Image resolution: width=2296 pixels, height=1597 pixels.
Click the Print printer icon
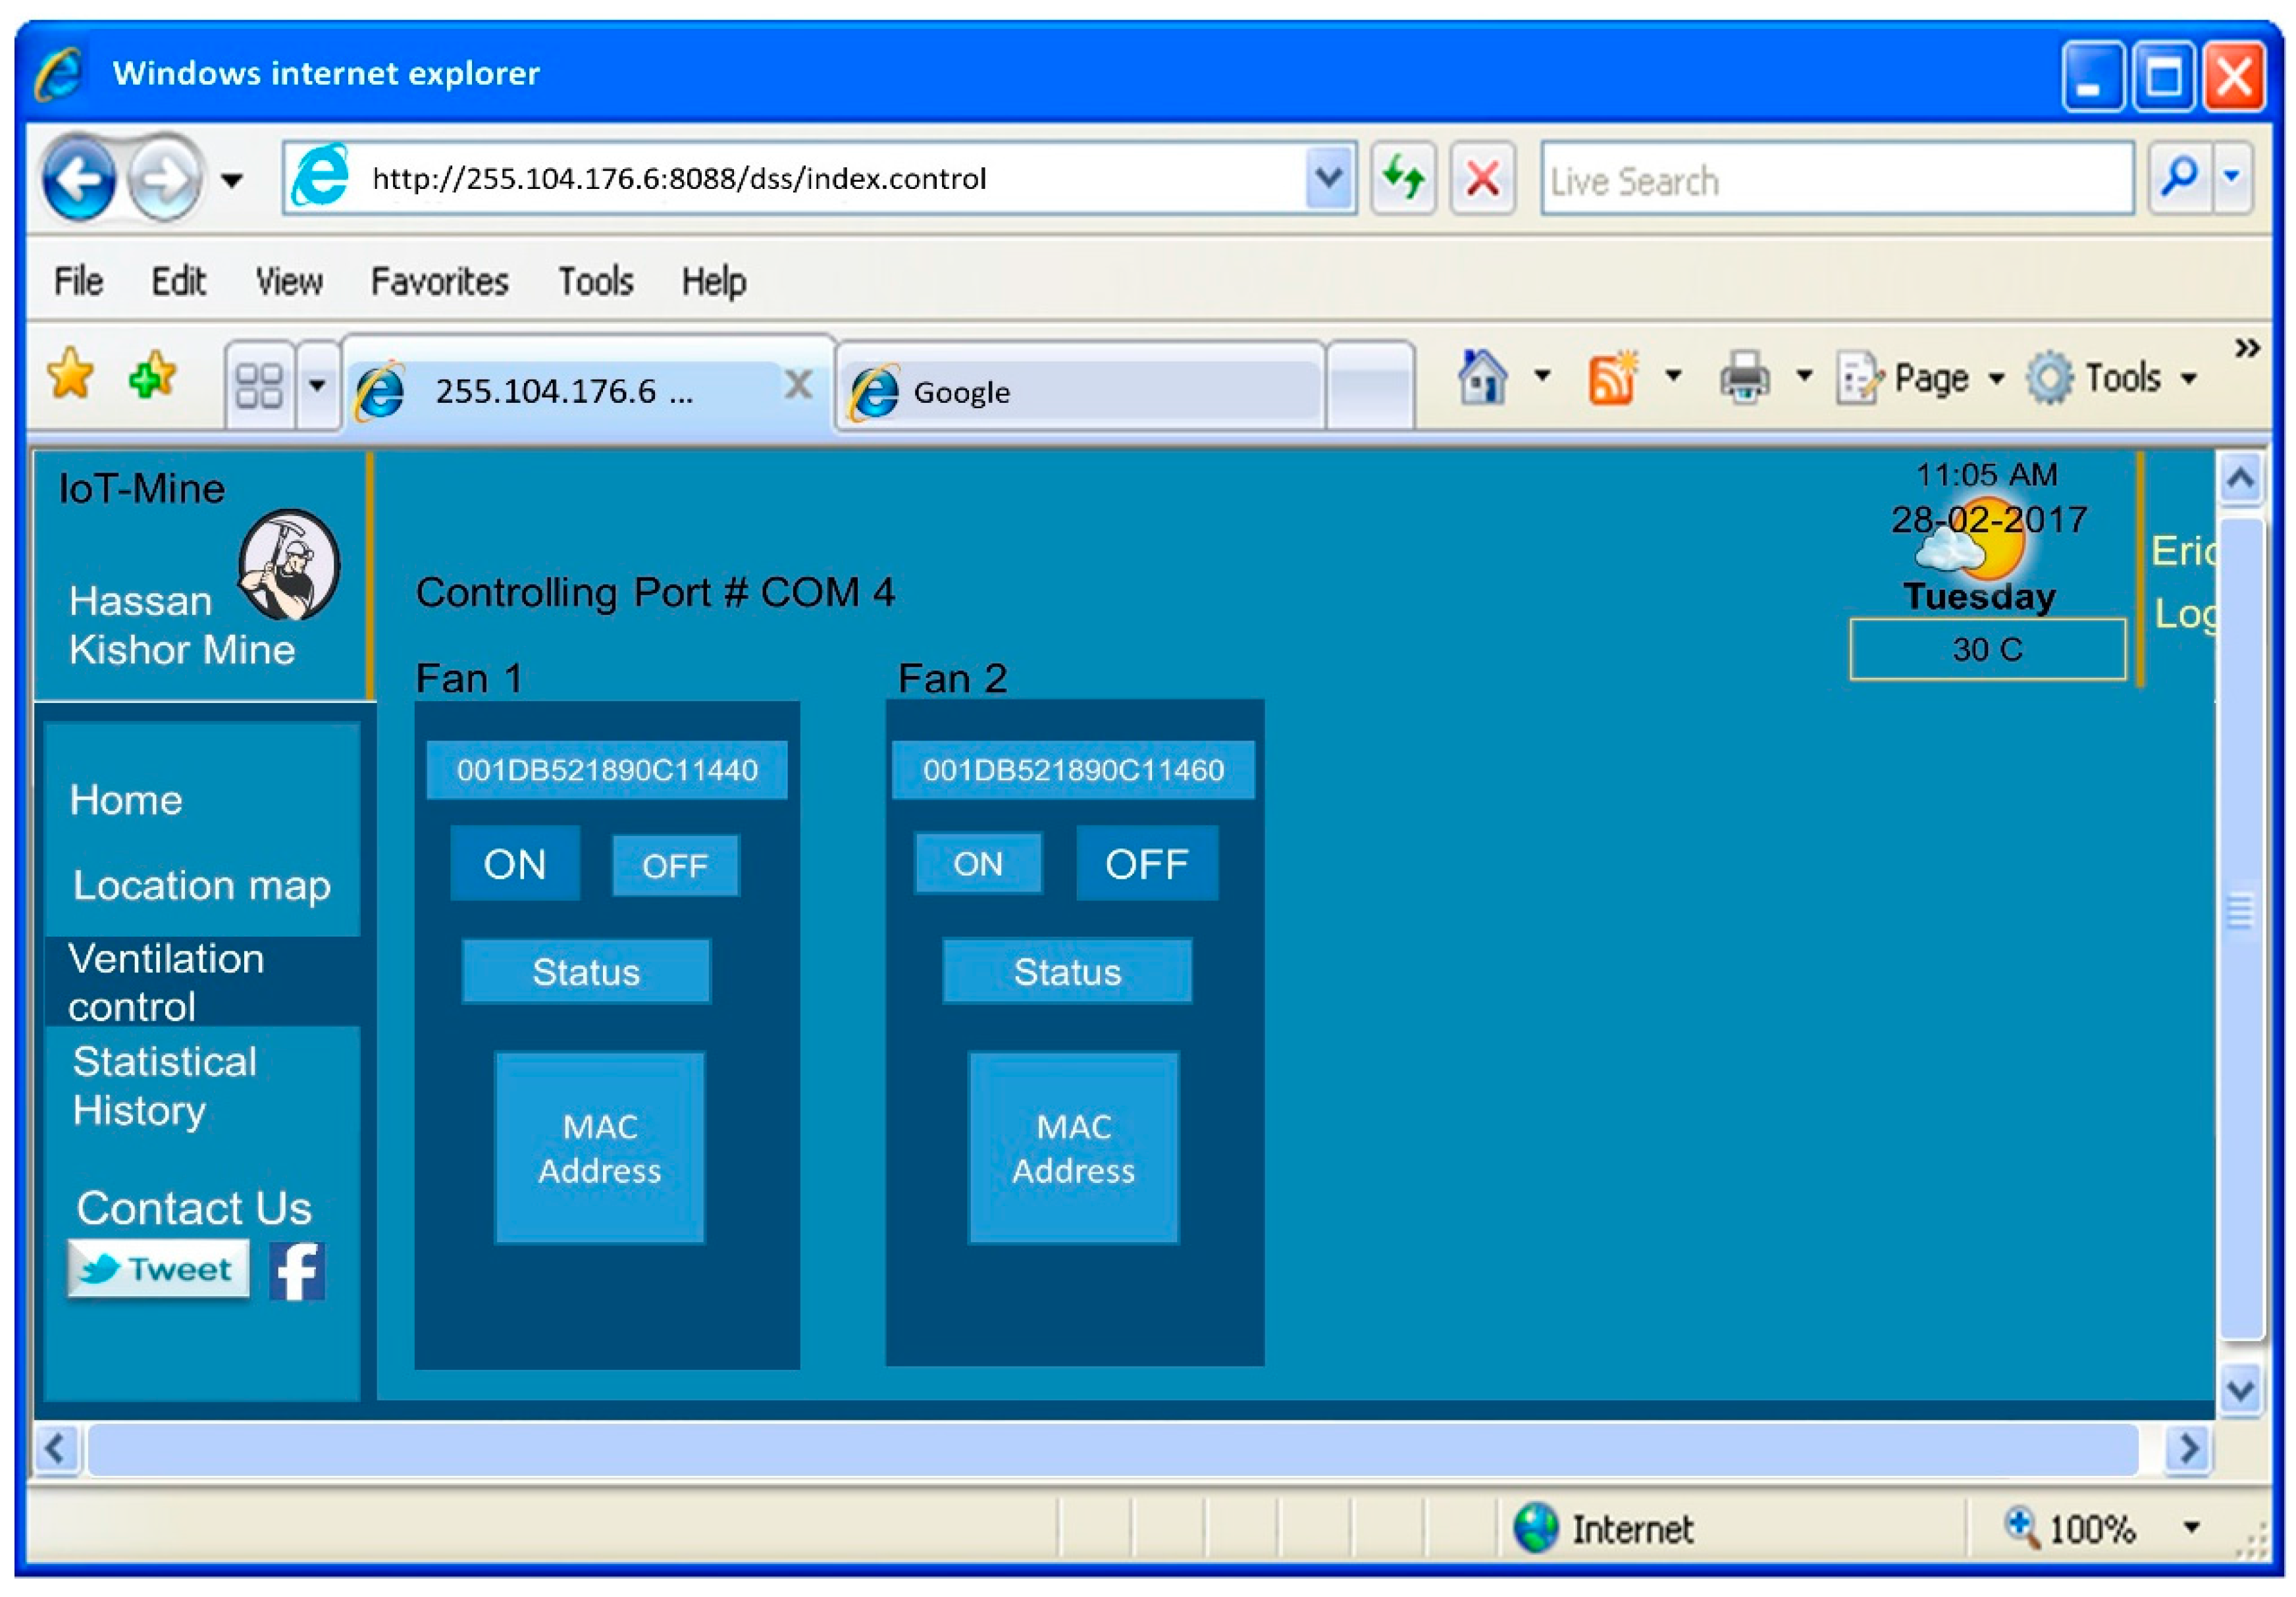[x=1745, y=378]
